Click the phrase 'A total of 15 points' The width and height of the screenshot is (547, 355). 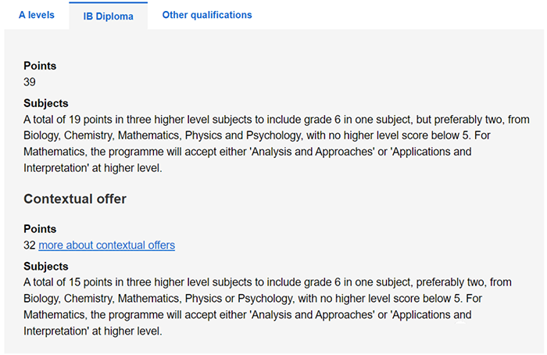pyautogui.click(x=73, y=282)
